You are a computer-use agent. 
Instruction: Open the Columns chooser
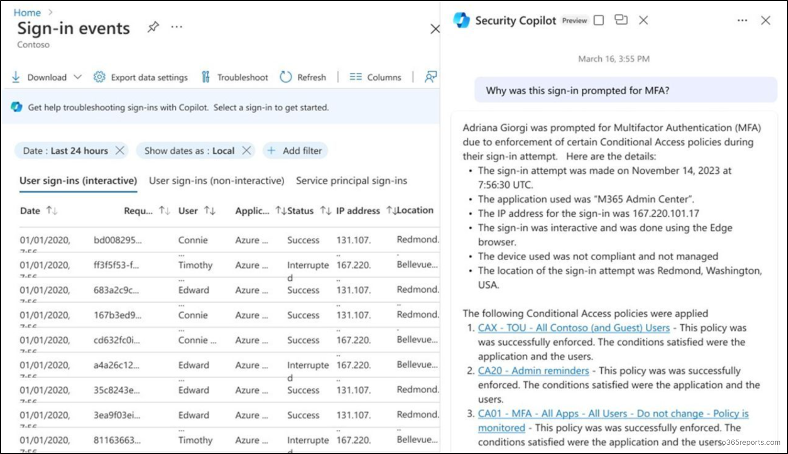pyautogui.click(x=376, y=77)
